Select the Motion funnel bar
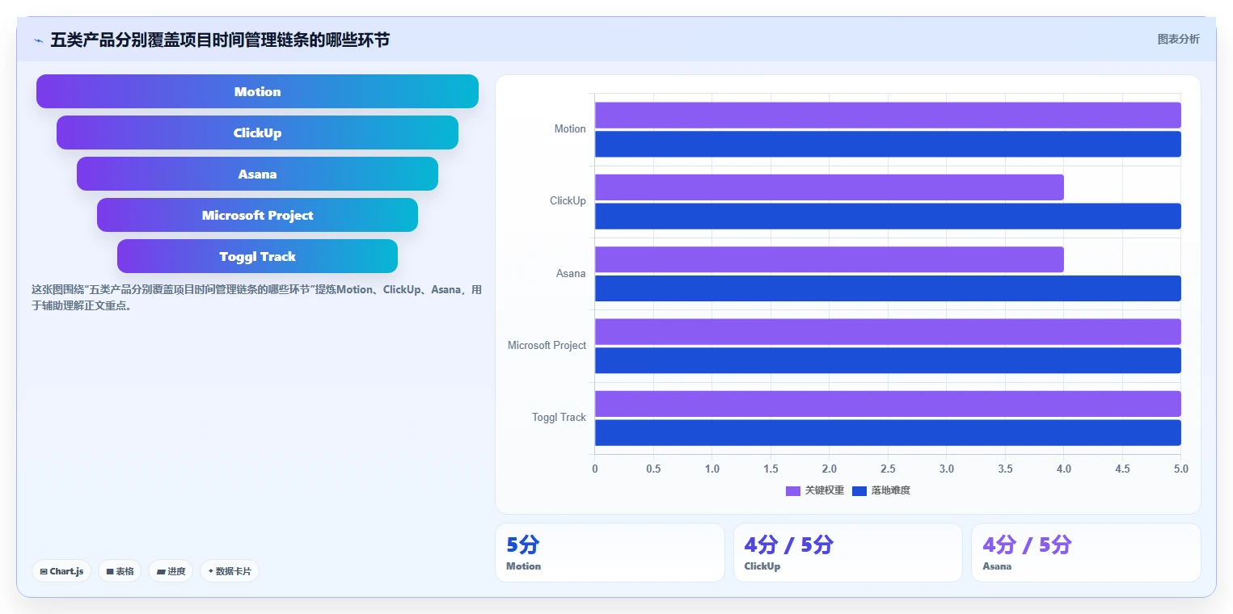 pos(257,91)
